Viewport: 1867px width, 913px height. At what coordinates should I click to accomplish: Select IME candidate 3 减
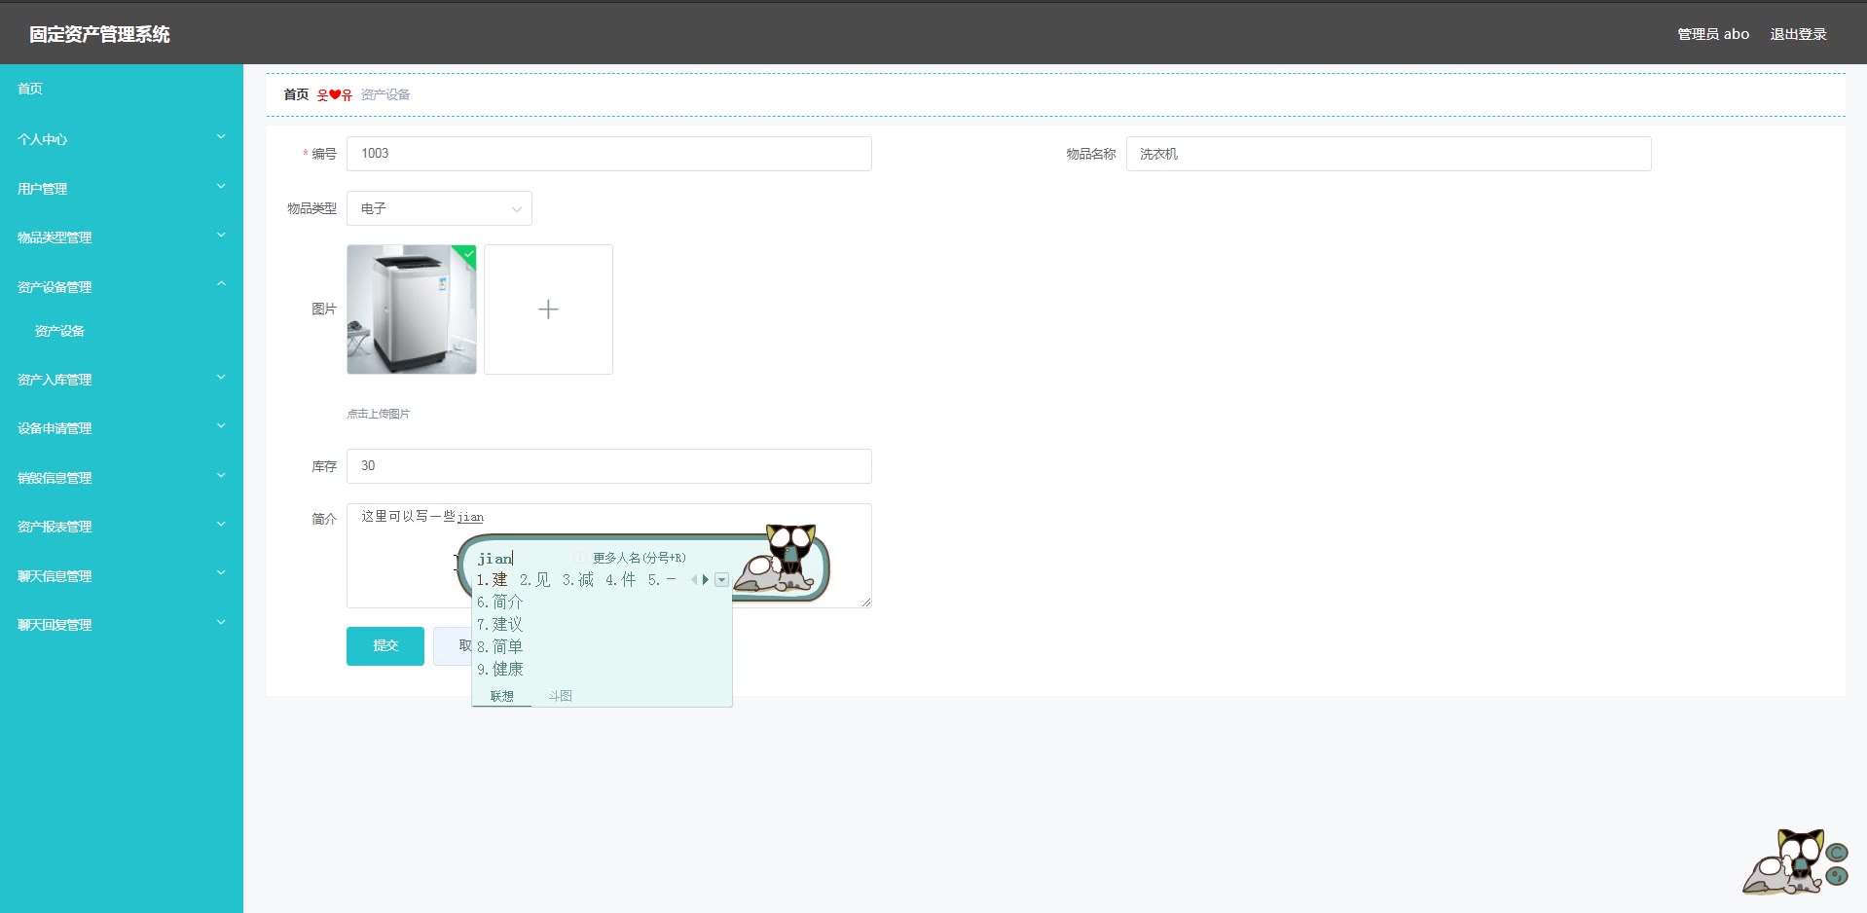click(x=578, y=580)
